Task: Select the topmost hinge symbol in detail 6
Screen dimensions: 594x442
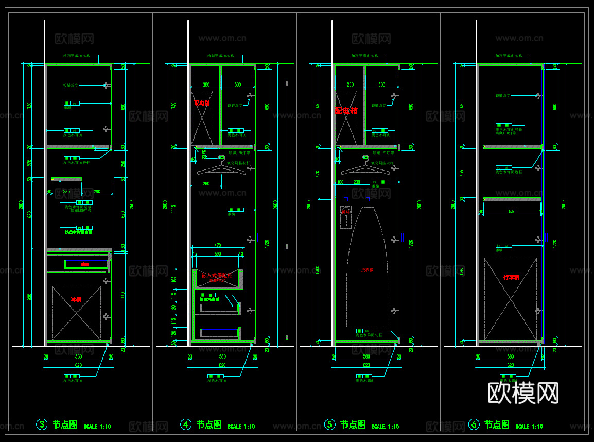Action: tap(539, 96)
